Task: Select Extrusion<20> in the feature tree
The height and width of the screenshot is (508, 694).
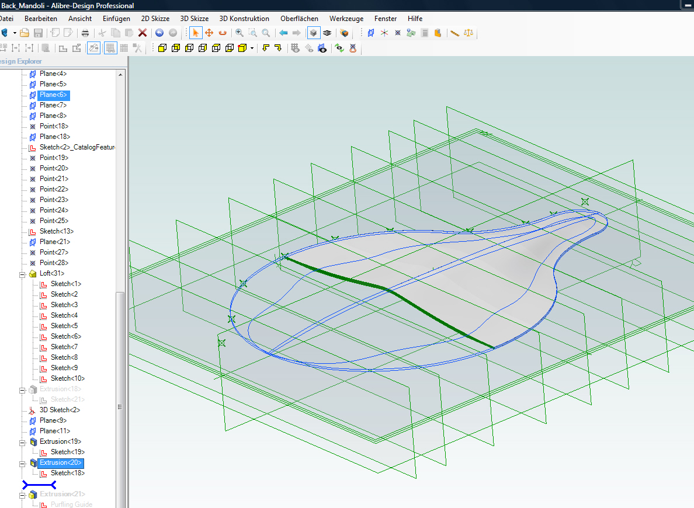Action: pyautogui.click(x=61, y=463)
